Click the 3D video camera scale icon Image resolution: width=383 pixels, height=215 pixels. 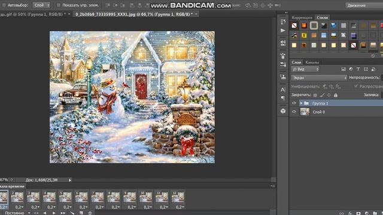click(x=278, y=5)
